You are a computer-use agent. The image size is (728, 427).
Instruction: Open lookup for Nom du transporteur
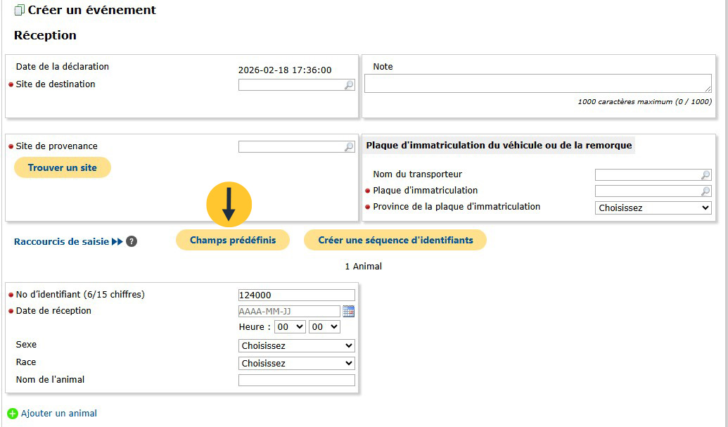pos(705,175)
